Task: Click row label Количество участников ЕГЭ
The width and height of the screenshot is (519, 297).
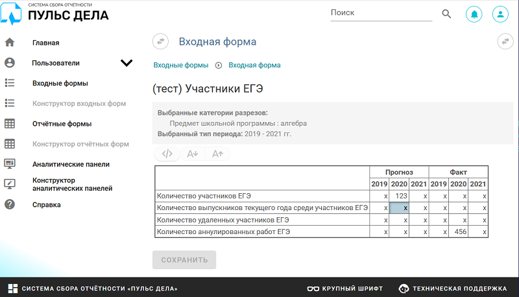Action: [204, 196]
